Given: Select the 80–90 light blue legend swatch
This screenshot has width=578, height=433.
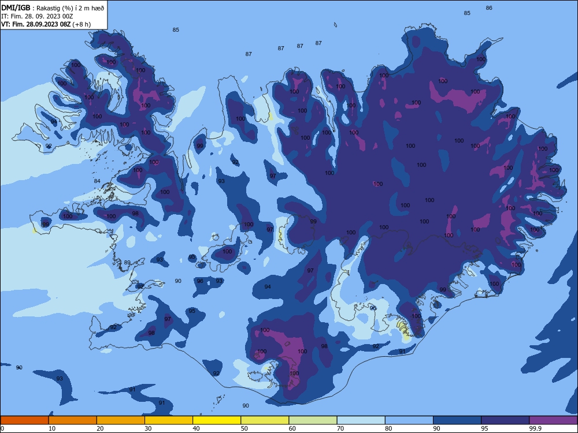Looking at the screenshot, I should (x=409, y=420).
